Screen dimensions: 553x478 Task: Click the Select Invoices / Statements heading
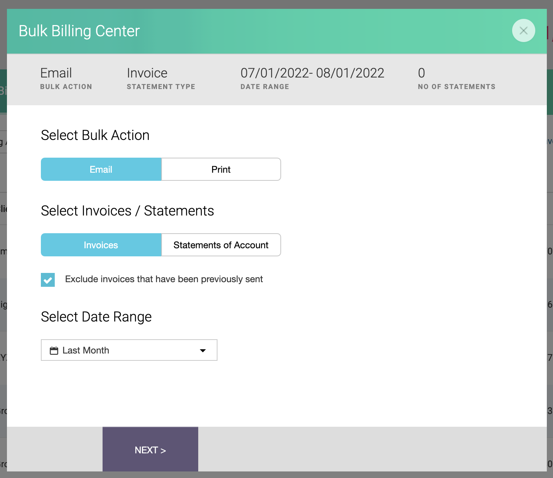(128, 211)
